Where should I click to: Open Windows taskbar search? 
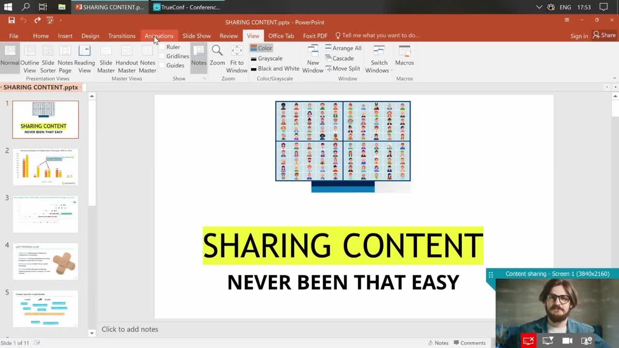(26, 7)
